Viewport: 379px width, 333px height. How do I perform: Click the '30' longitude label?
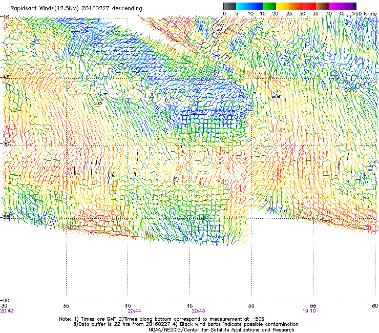[x=4, y=306]
